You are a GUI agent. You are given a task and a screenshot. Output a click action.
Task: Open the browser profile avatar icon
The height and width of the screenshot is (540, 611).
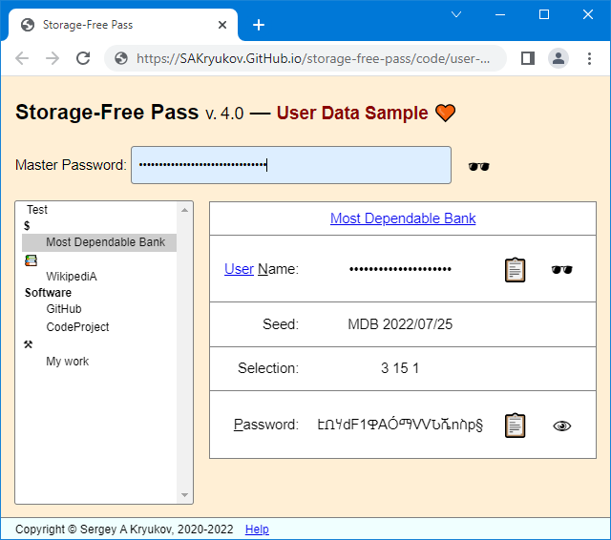click(558, 58)
